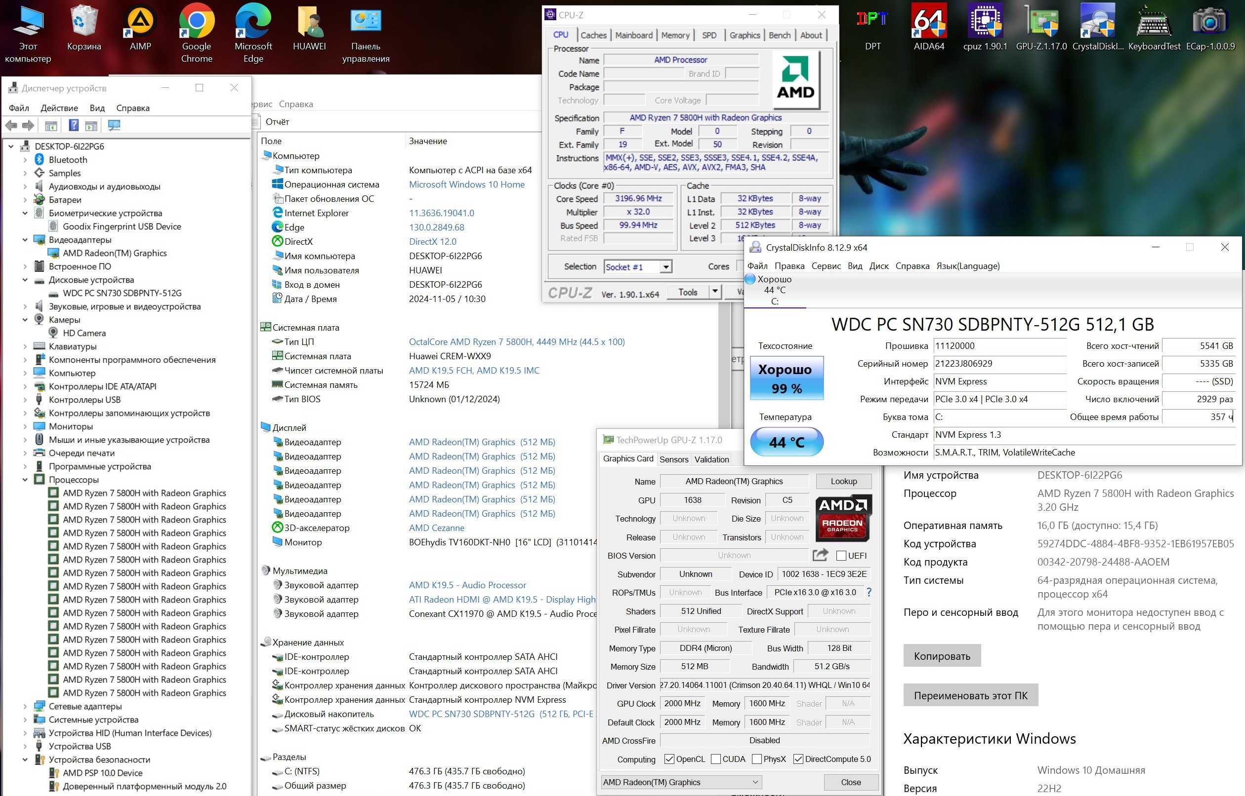Open Язык(Language) menu in CrystalDiskInfo
1245x796 pixels.
[968, 265]
